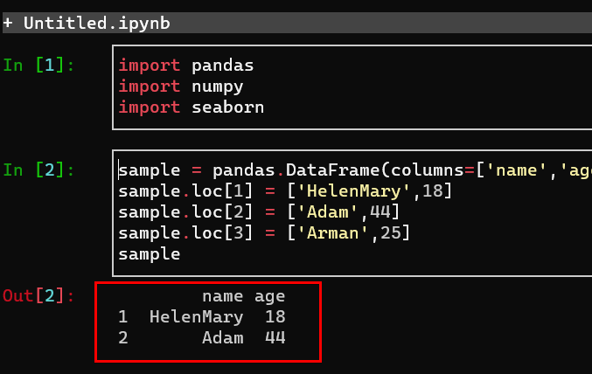The image size is (592, 374).
Task: Click the age value 44 in output
Action: [275, 338]
